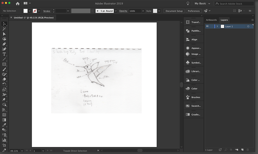Open the Layers panel menu
The height and width of the screenshot is (154, 258).
pyautogui.click(x=252, y=20)
